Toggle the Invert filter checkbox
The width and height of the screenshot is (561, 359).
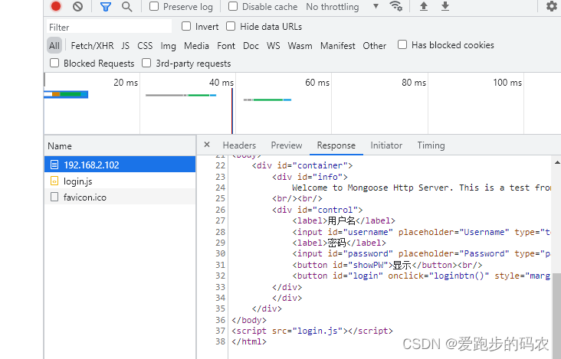pos(186,26)
